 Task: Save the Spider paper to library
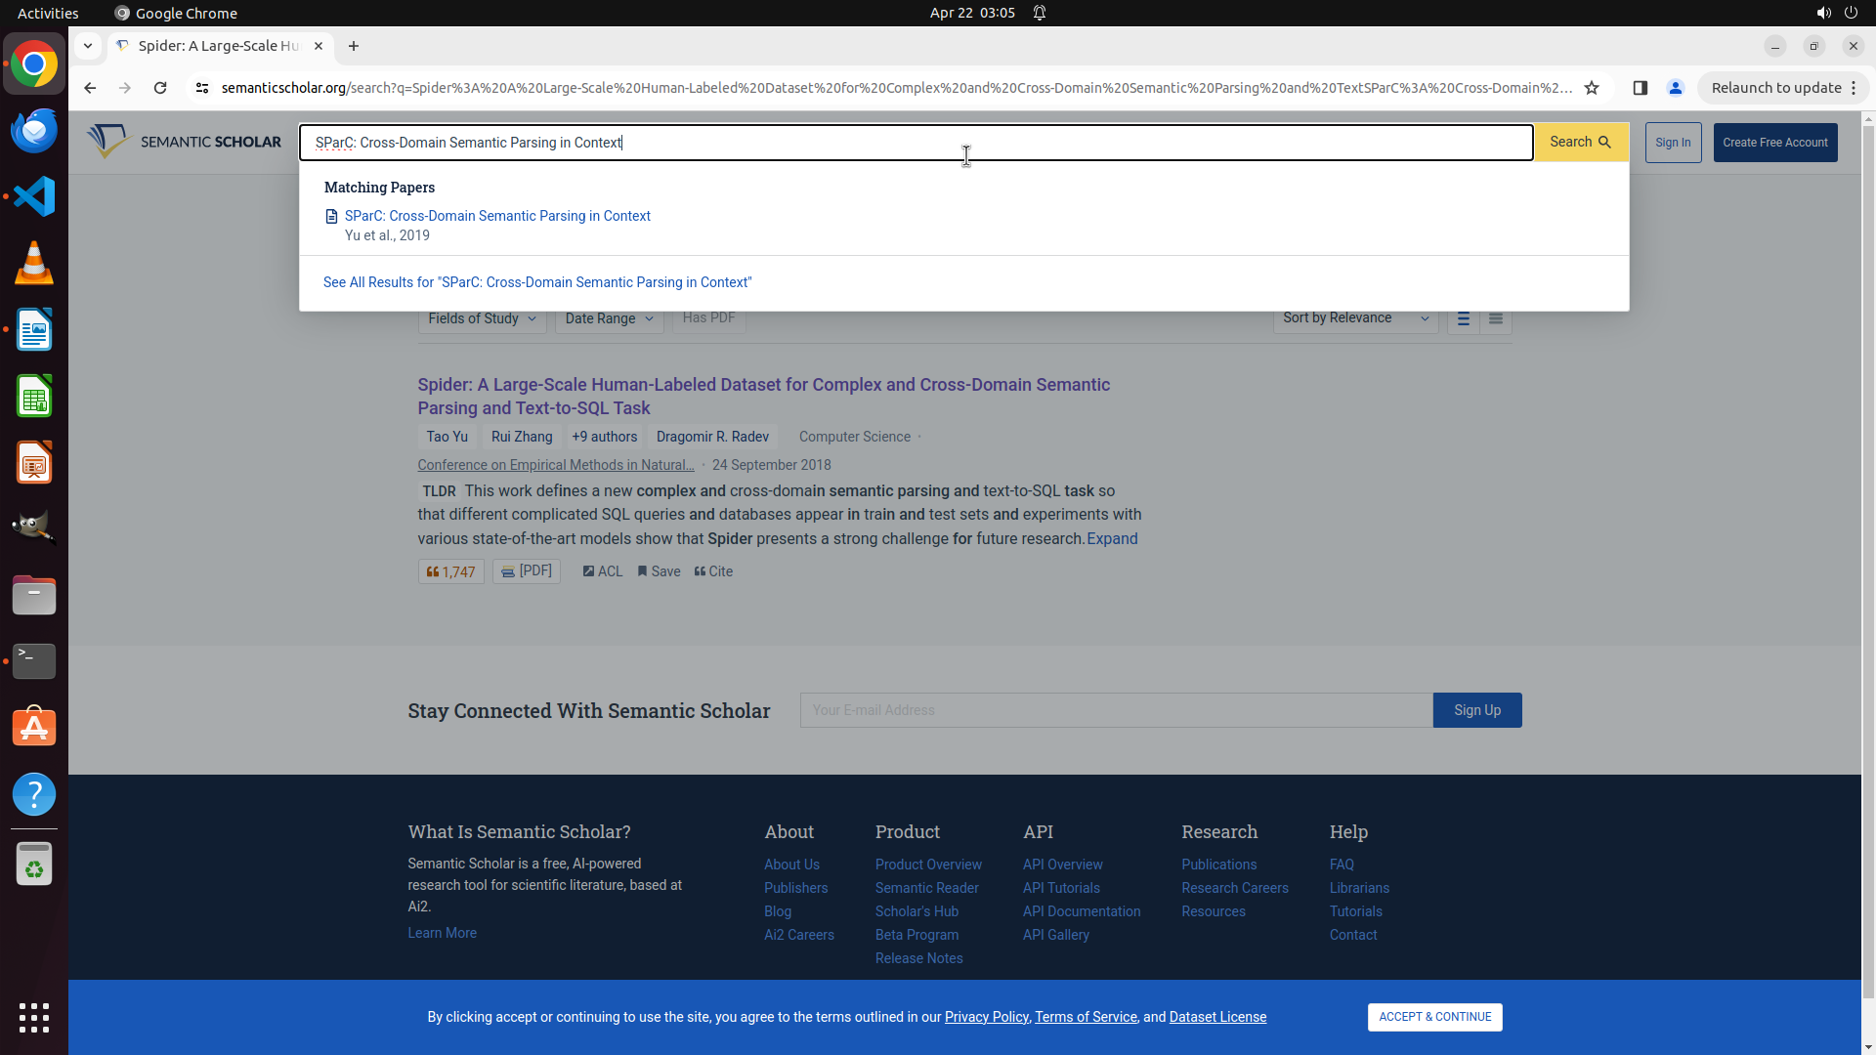659,572
